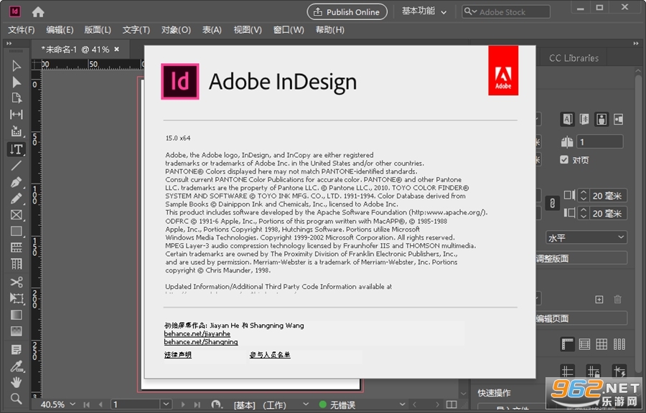This screenshot has width=646, height=413.
Task: Click the home icon in the top bar
Action: [x=38, y=12]
